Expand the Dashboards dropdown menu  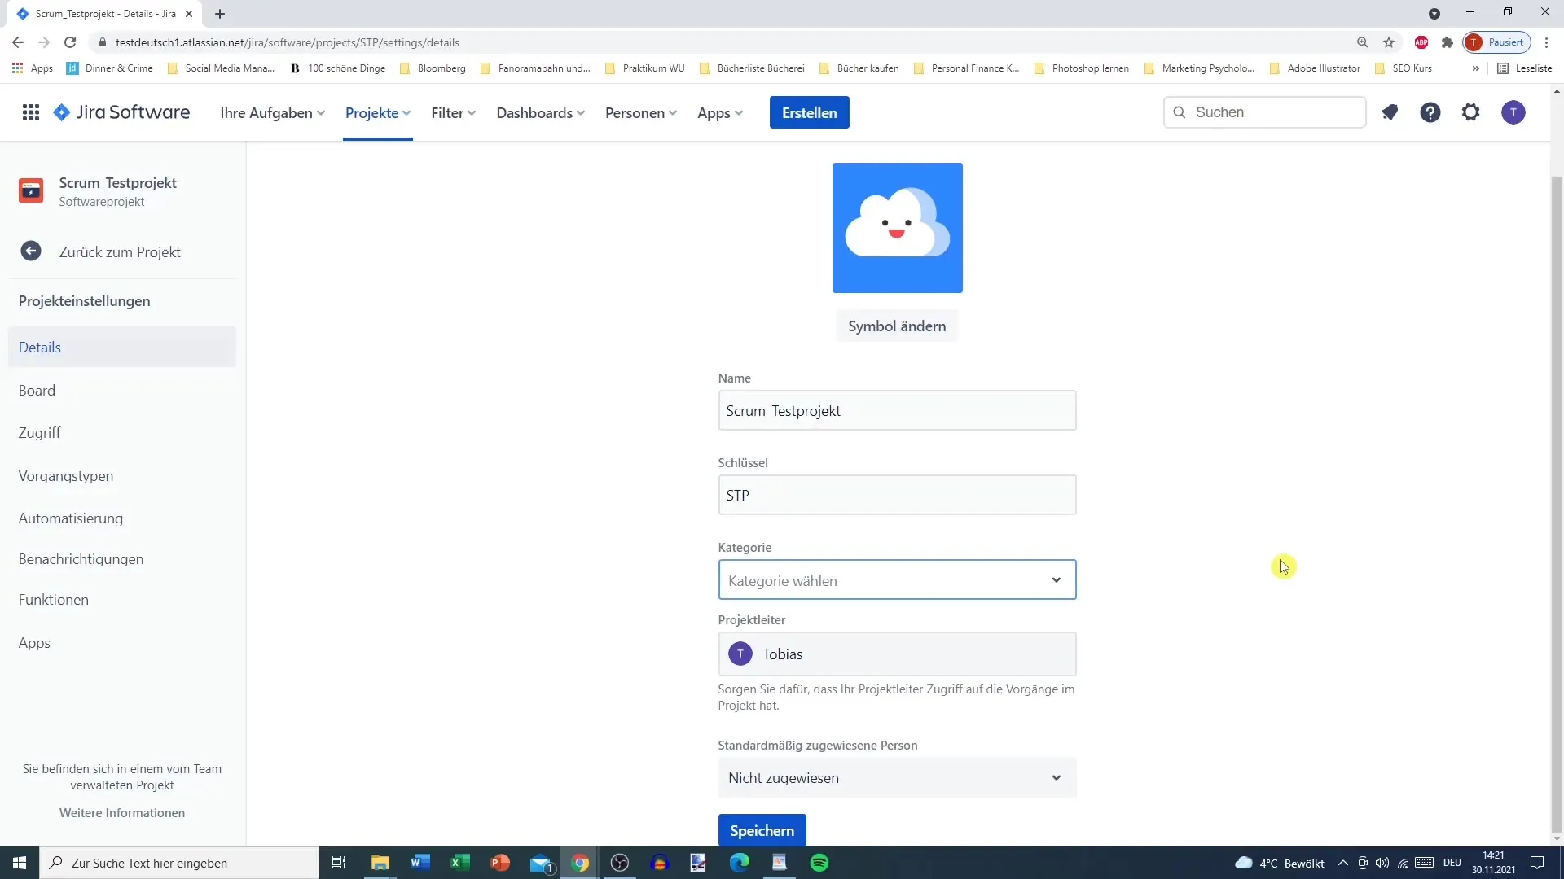pos(541,112)
